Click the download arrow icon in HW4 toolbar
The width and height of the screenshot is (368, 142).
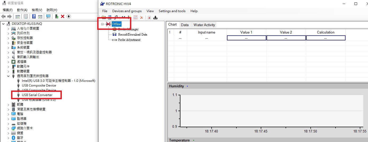156,18
